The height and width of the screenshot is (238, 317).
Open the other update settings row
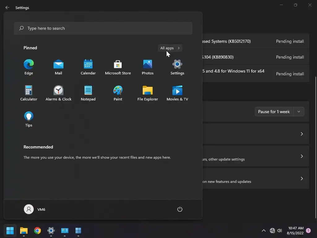[256, 156]
